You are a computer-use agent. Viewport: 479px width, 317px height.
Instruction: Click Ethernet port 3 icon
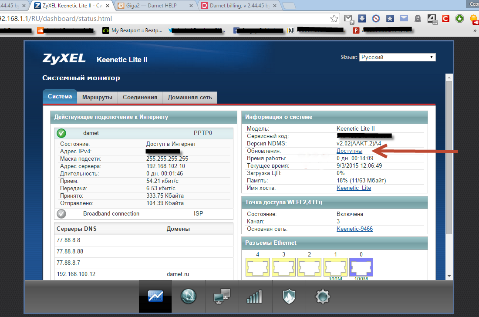[x=283, y=267]
